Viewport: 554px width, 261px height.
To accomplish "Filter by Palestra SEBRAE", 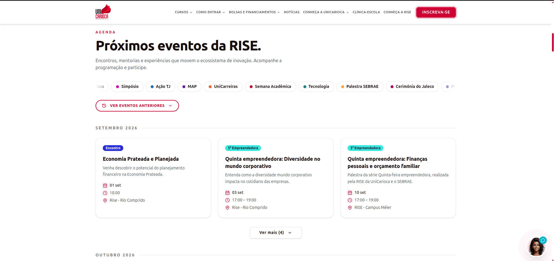I will click(360, 86).
